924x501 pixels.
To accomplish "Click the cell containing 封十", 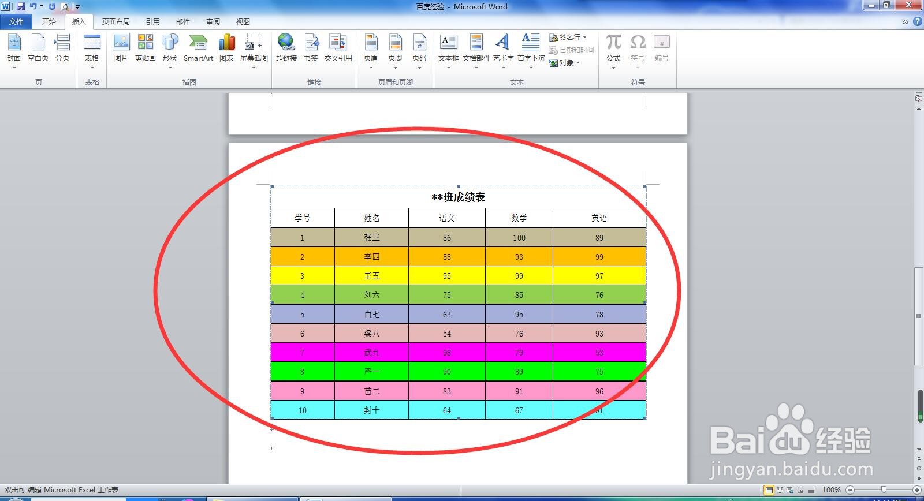I will tap(372, 410).
